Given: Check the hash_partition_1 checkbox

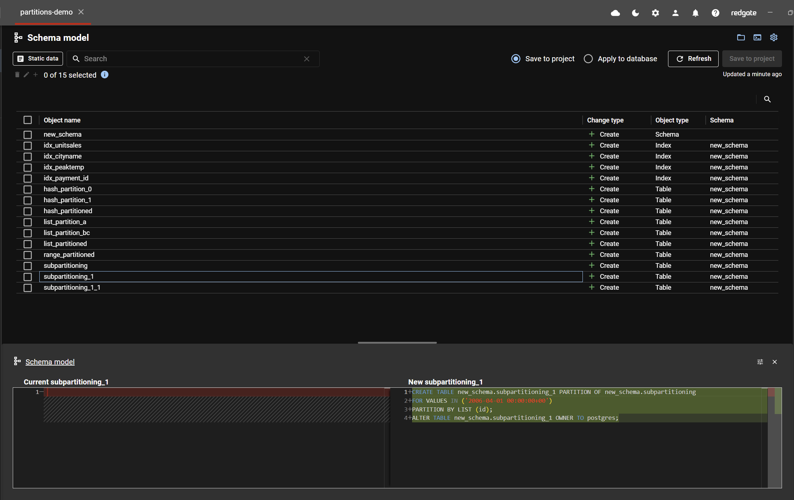Looking at the screenshot, I should [x=28, y=200].
